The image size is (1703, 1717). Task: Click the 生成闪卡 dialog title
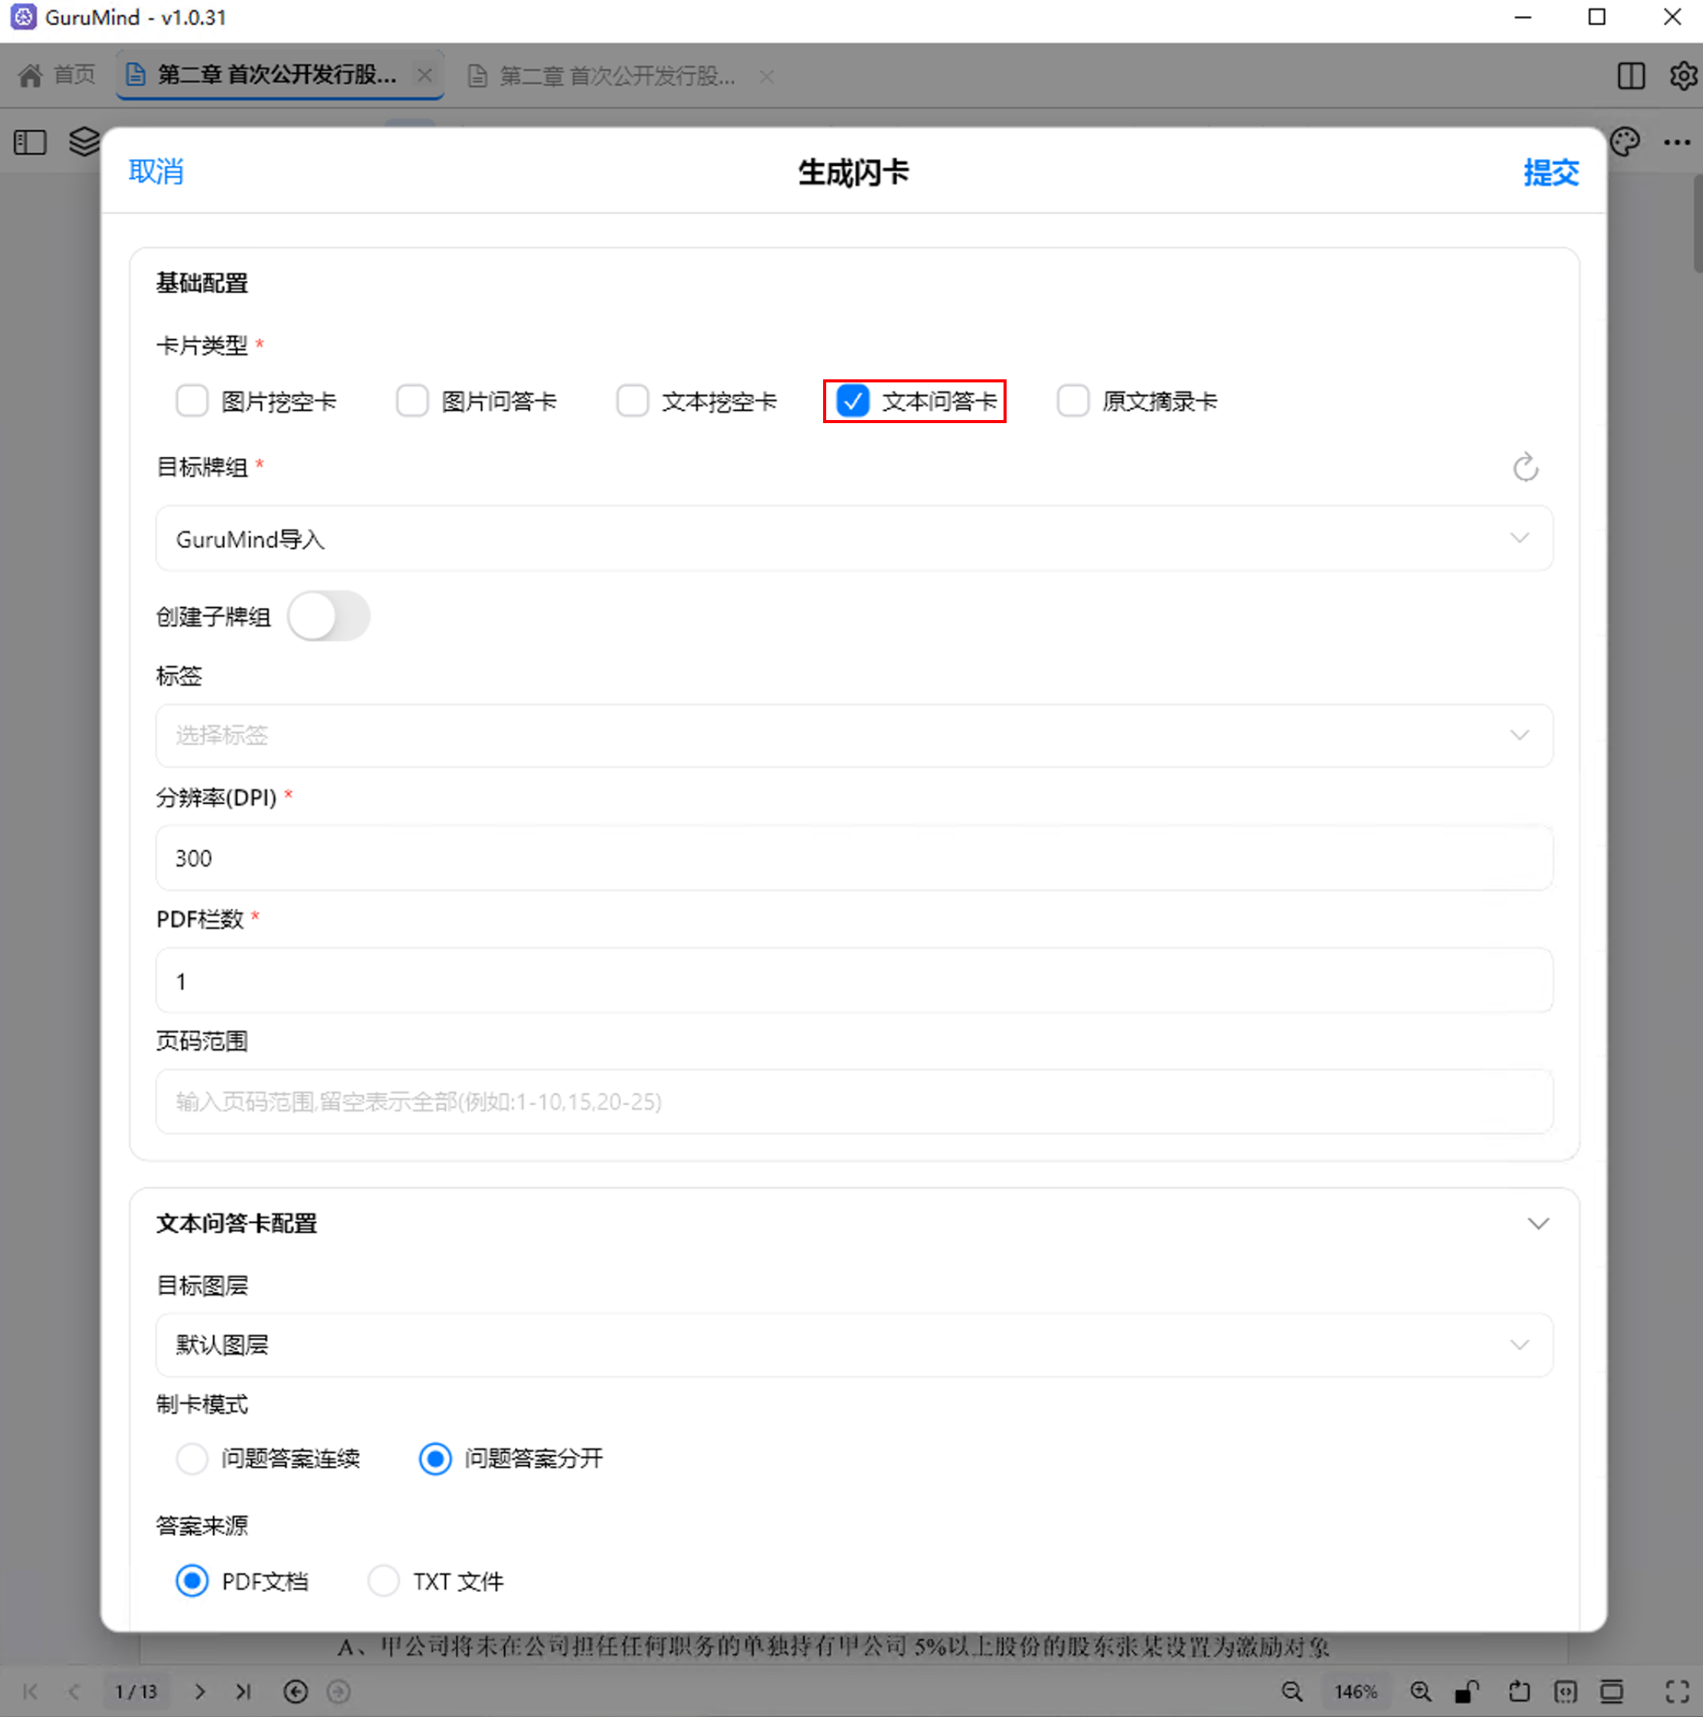coord(853,171)
